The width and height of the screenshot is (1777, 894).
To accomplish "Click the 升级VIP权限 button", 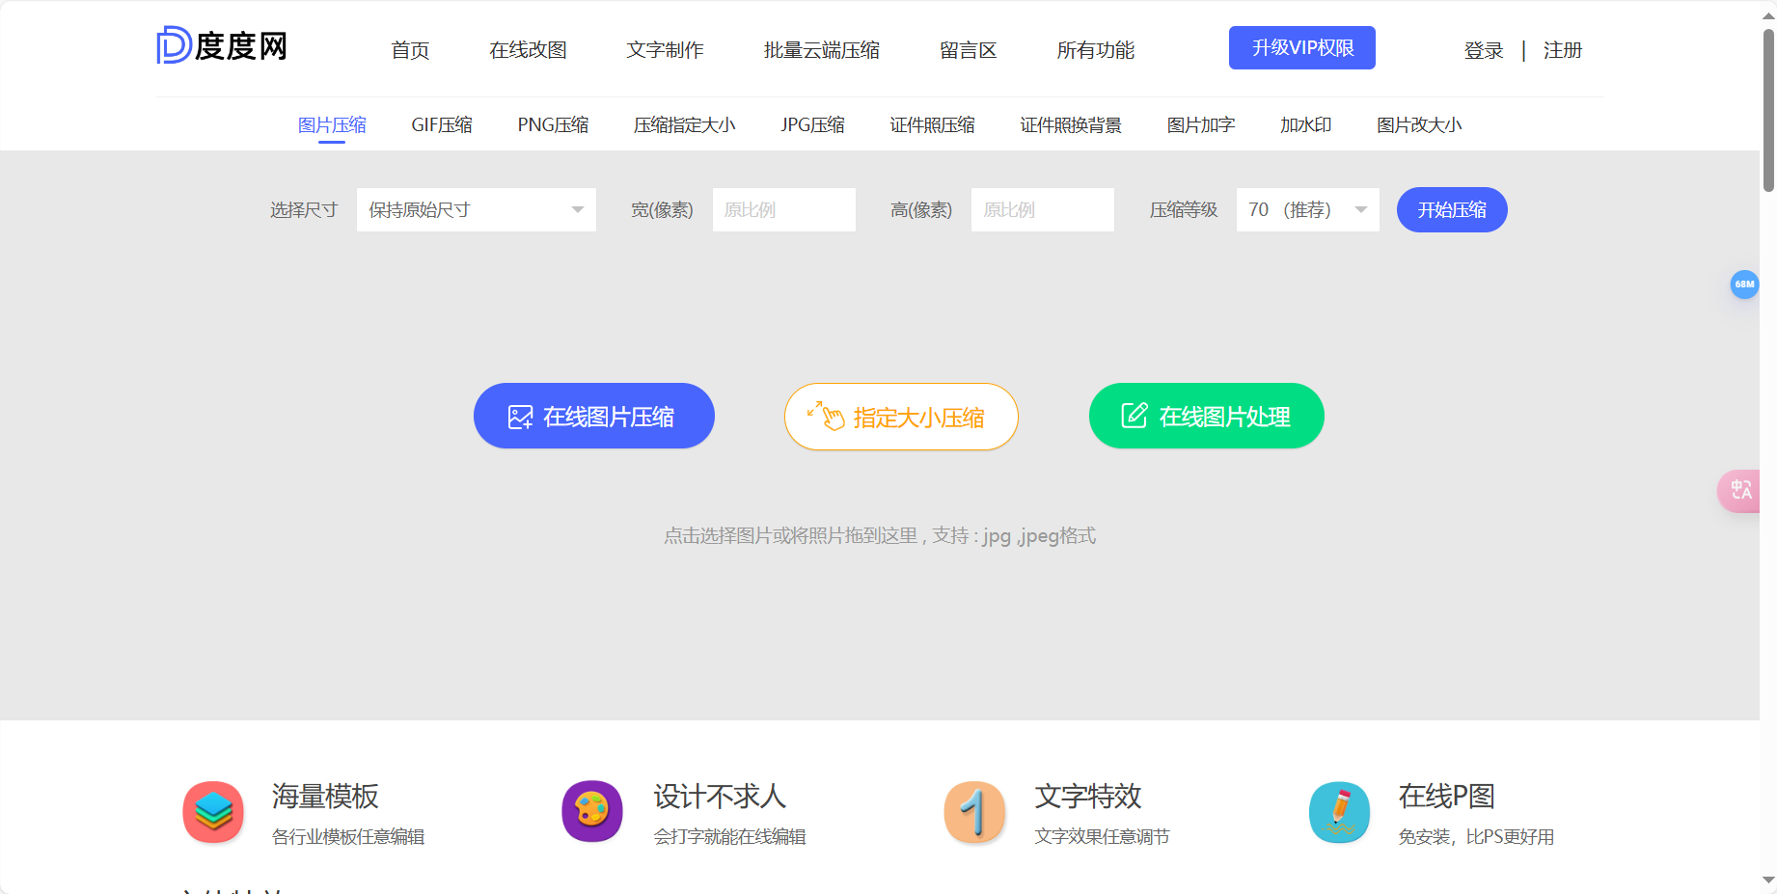I will click(x=1301, y=47).
